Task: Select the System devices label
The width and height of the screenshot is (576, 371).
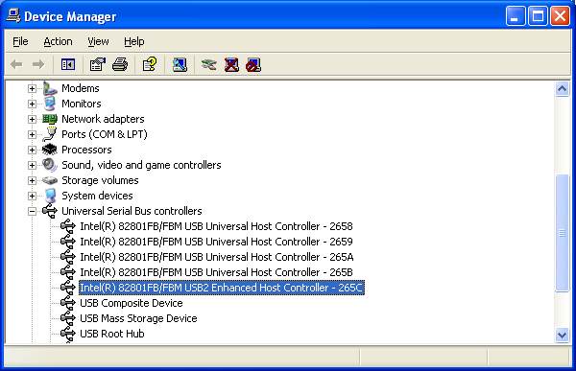Action: (x=97, y=196)
